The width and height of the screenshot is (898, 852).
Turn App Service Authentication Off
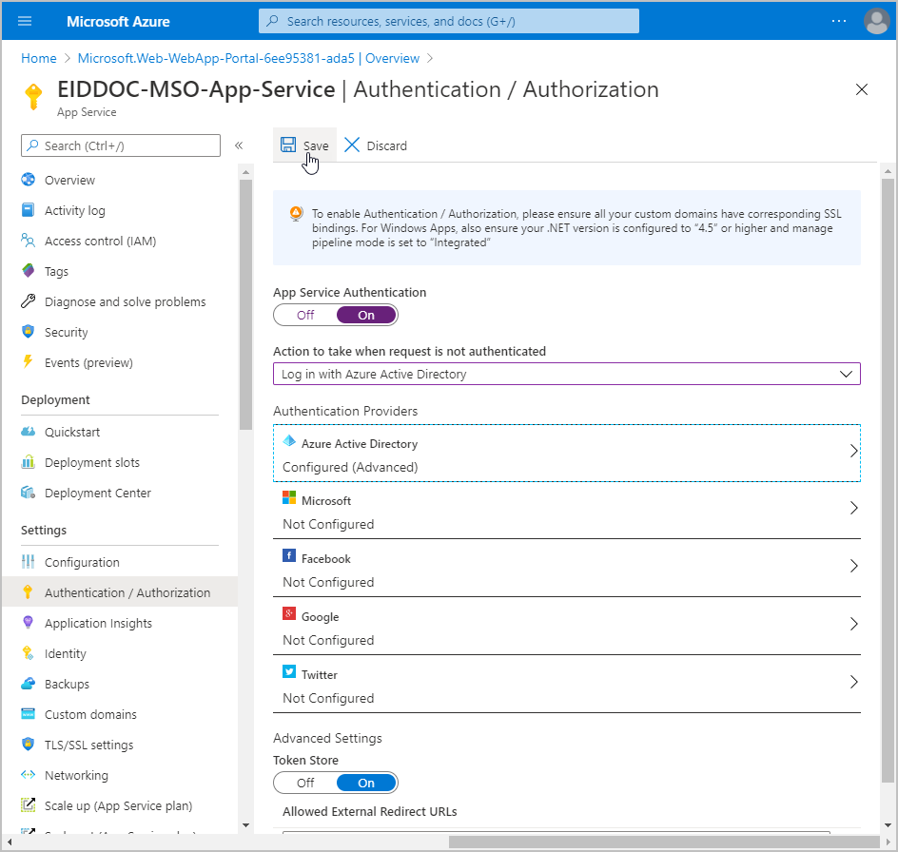(x=305, y=315)
